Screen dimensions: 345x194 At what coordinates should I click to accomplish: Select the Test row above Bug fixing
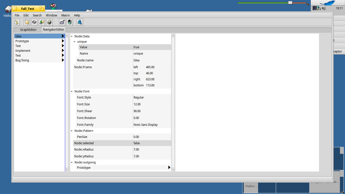click(x=39, y=55)
